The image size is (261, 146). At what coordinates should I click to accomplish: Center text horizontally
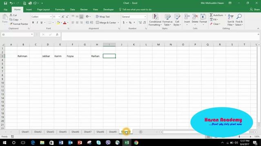(77, 23)
